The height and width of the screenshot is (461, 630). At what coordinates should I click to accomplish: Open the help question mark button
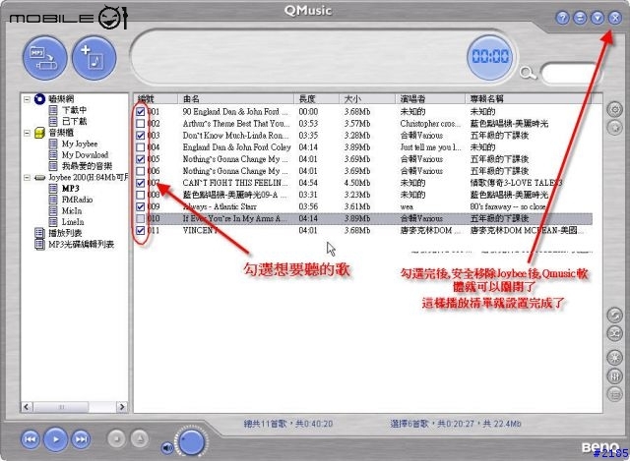pyautogui.click(x=562, y=18)
